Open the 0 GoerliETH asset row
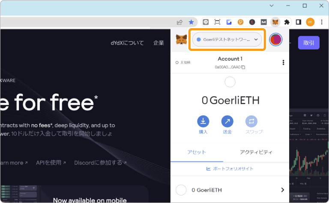Image resolution: width=329 pixels, height=203 pixels. (x=230, y=190)
